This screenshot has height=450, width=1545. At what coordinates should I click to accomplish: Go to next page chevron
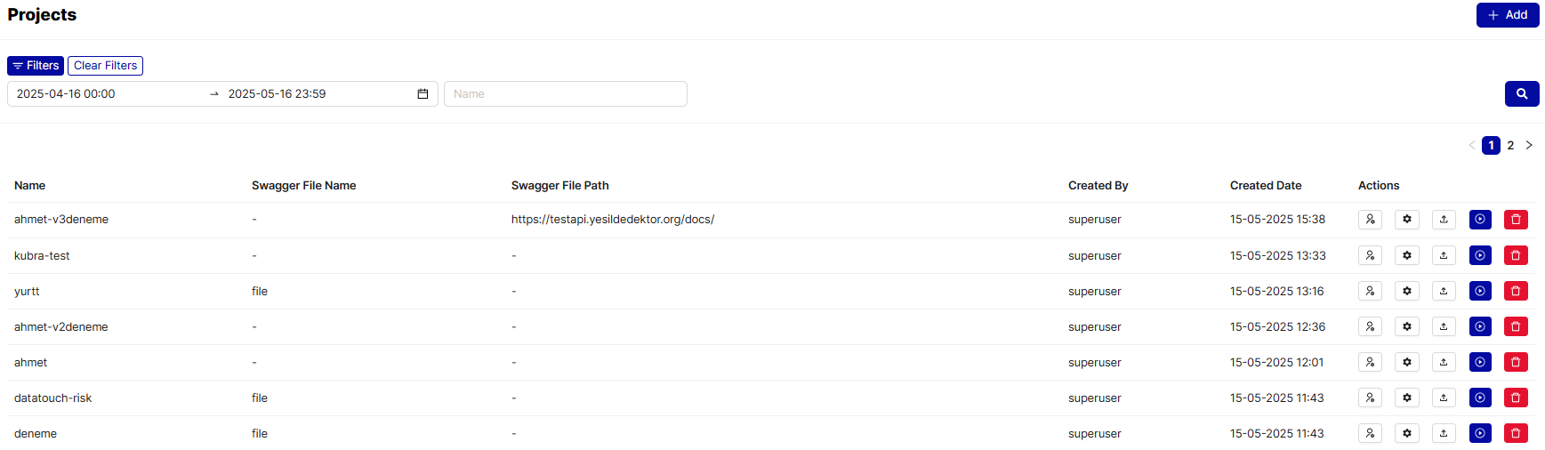(1529, 145)
